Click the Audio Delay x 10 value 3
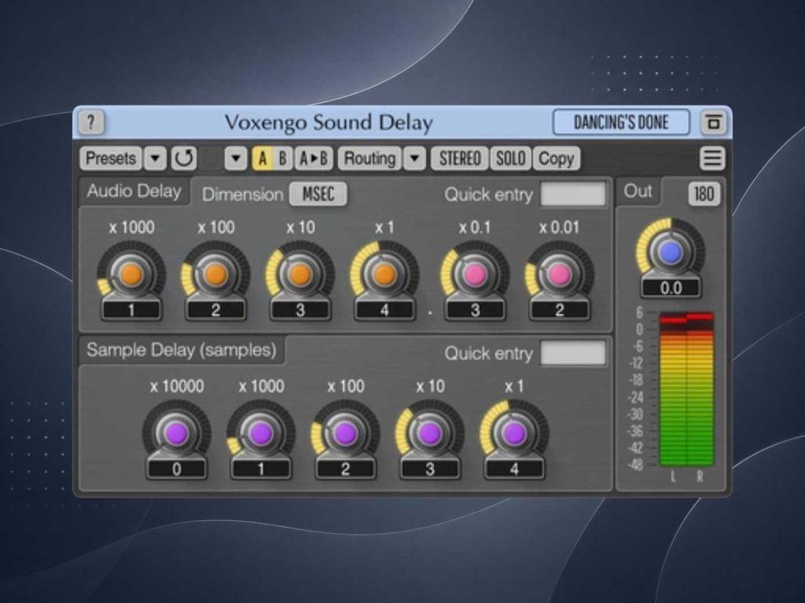Screen dimensions: 805x603 click(x=300, y=309)
